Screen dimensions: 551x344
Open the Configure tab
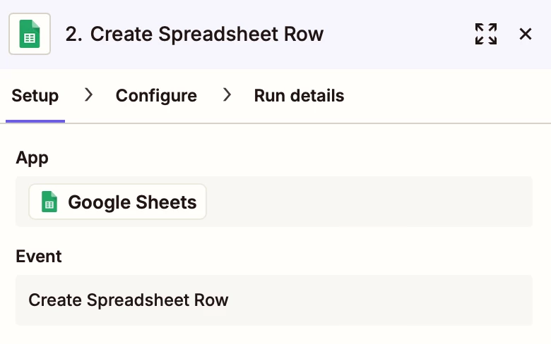156,96
